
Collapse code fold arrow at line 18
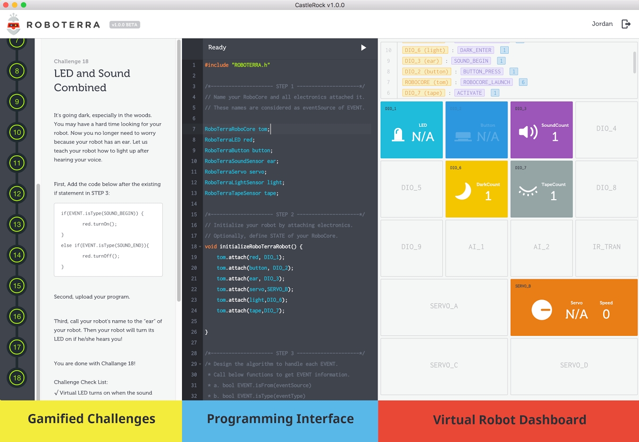[200, 247]
